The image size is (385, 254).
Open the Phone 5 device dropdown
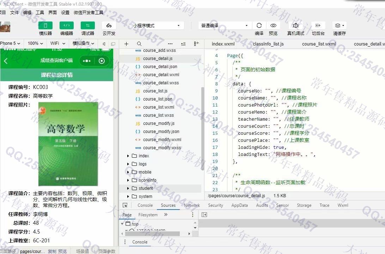coord(10,43)
